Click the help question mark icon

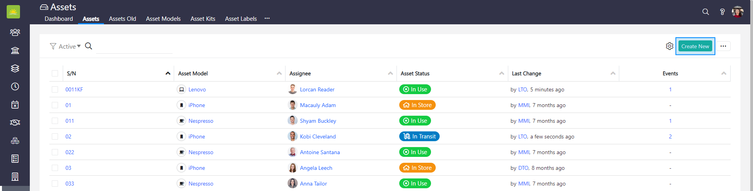(722, 12)
